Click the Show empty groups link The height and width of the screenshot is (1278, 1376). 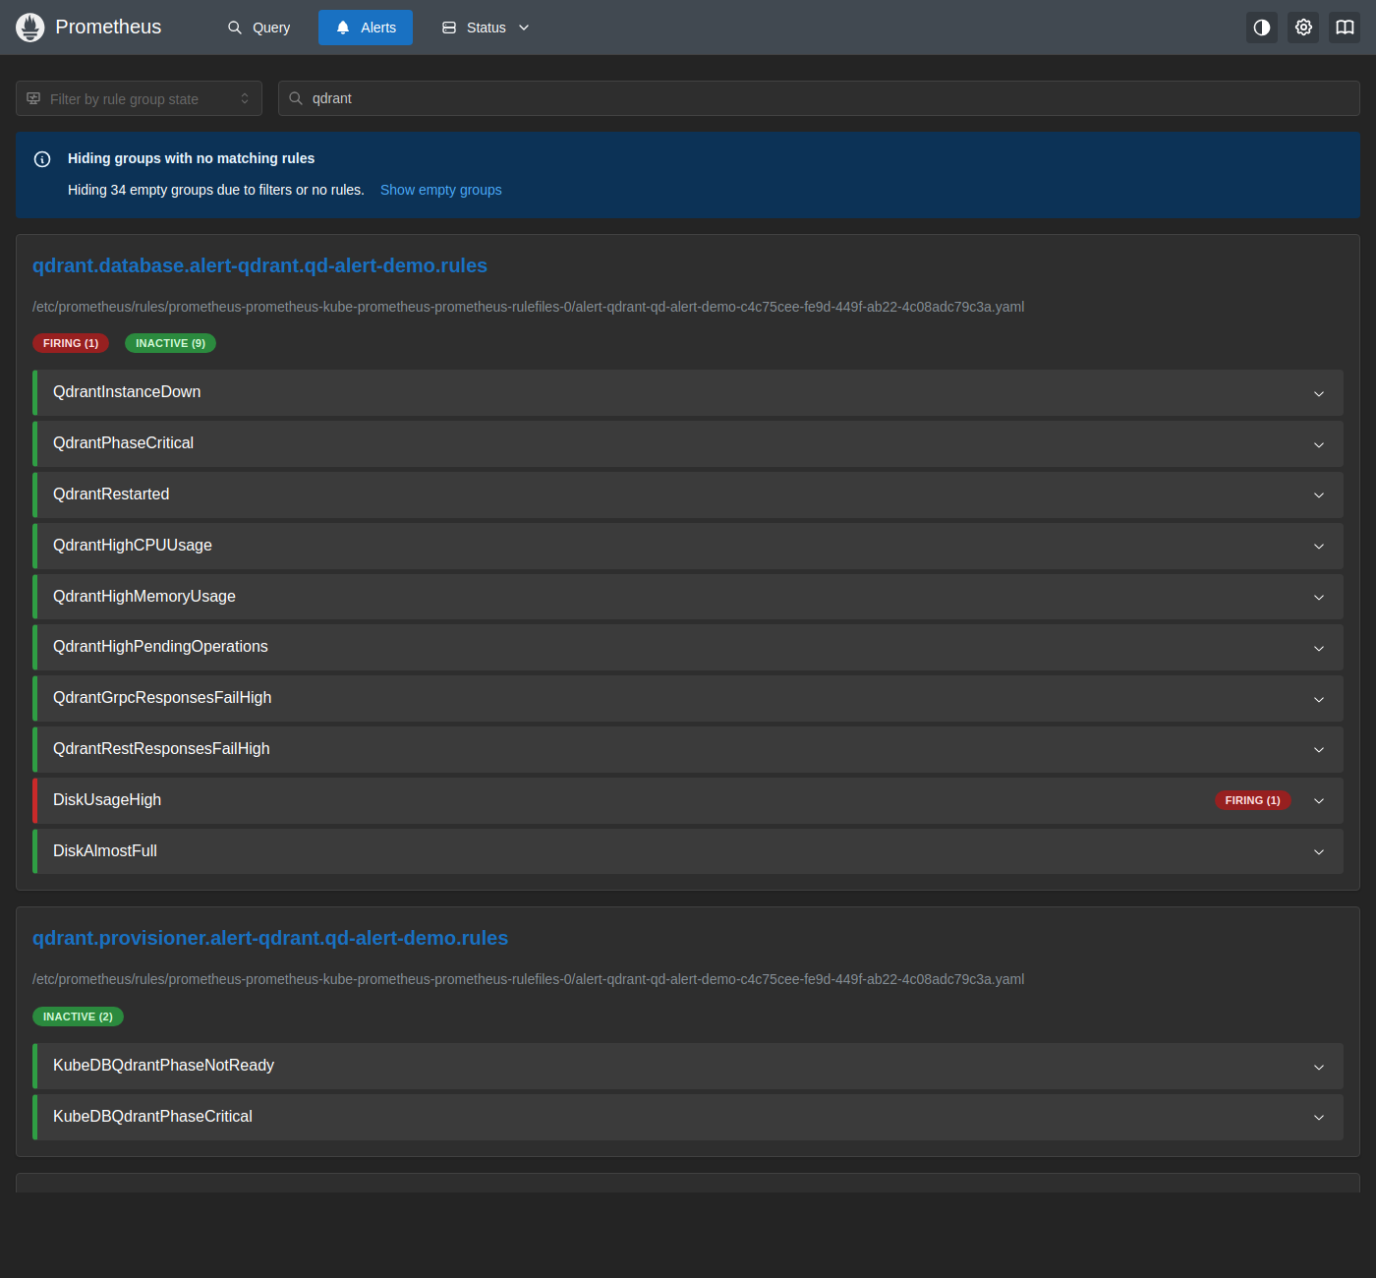pyautogui.click(x=441, y=190)
